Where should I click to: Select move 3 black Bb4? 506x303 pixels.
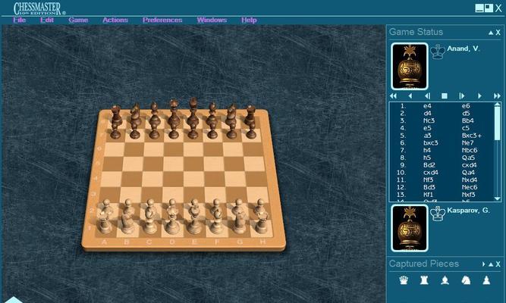467,121
